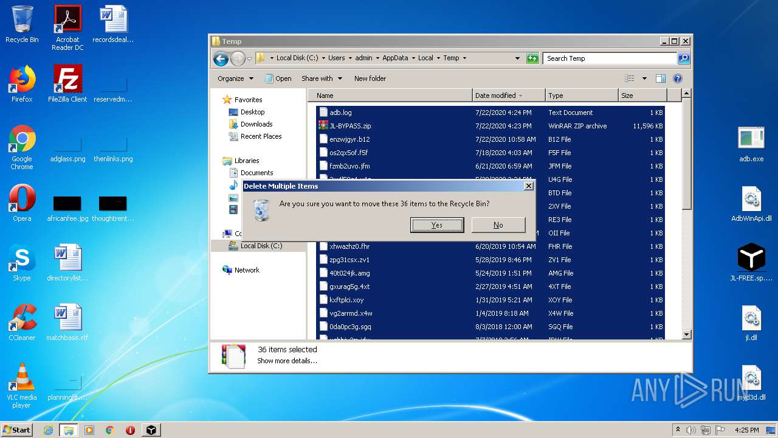The height and width of the screenshot is (438, 778).
Task: Open Downloads in navigation pane
Action: (250, 124)
